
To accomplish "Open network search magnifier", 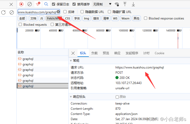I will (x=46, y=4).
